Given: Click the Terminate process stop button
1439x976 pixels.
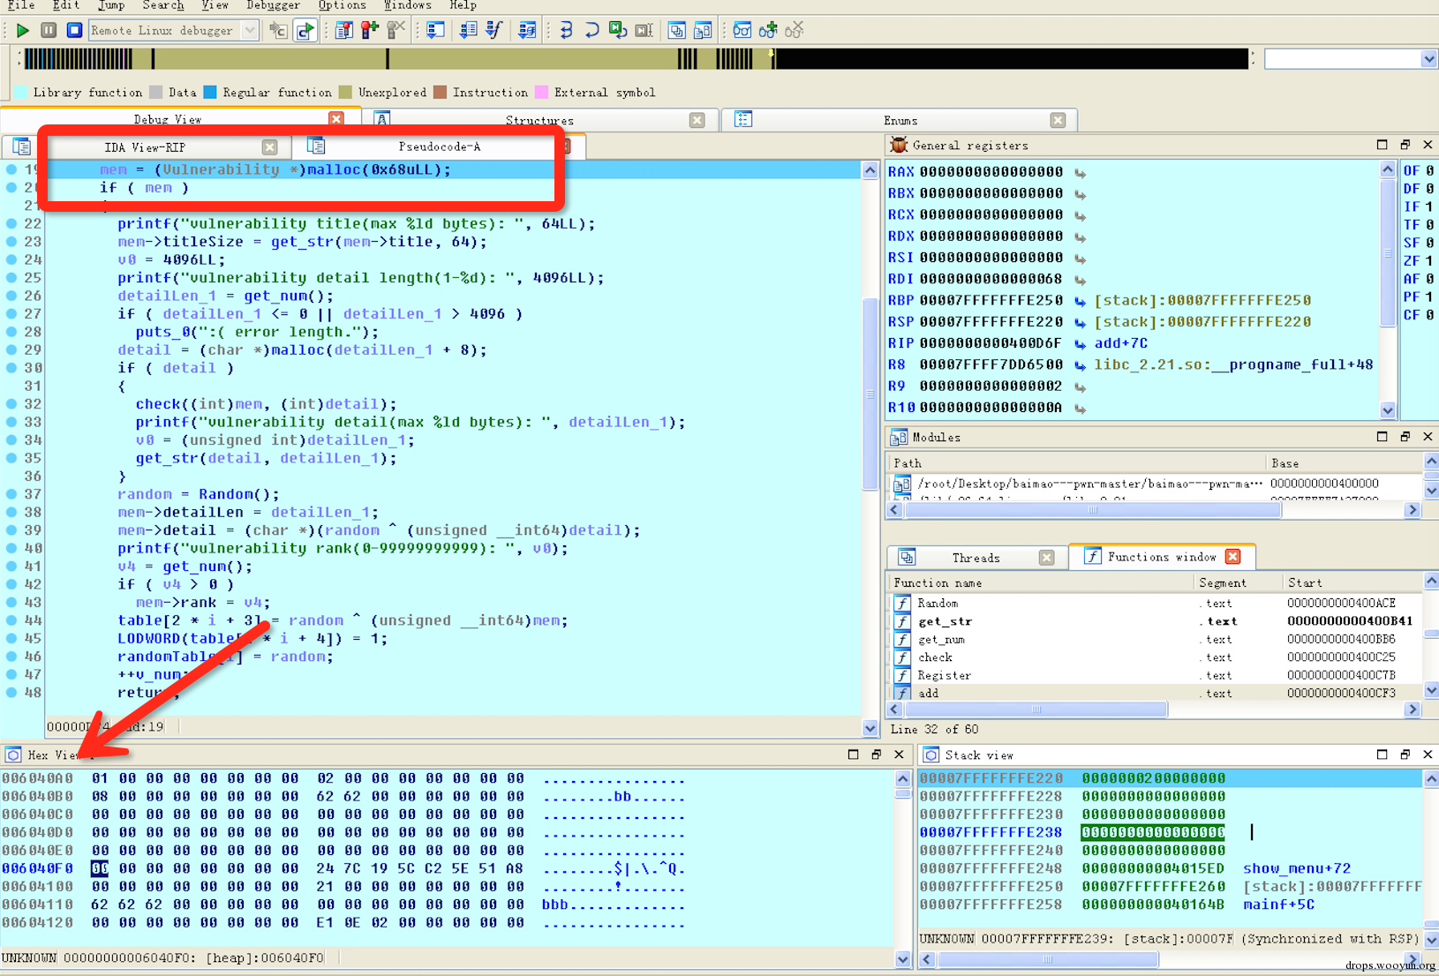Looking at the screenshot, I should [x=74, y=31].
